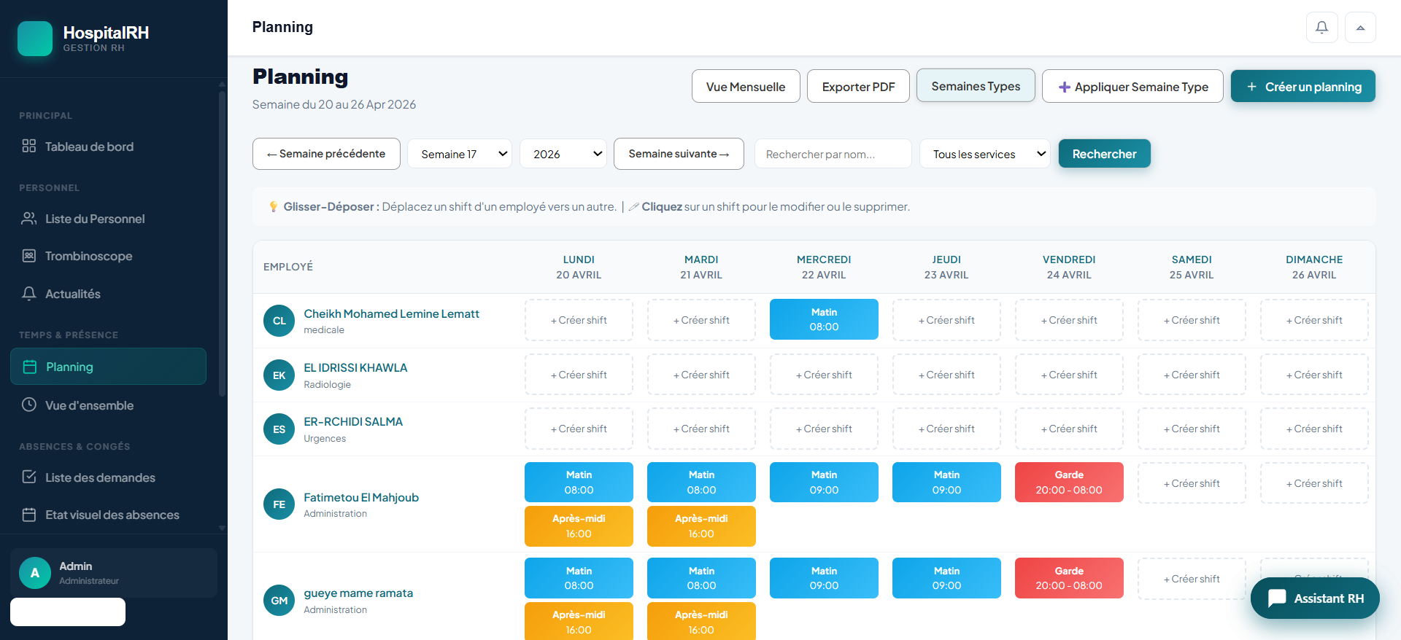Open the Assistant RH chat

pos(1315,598)
